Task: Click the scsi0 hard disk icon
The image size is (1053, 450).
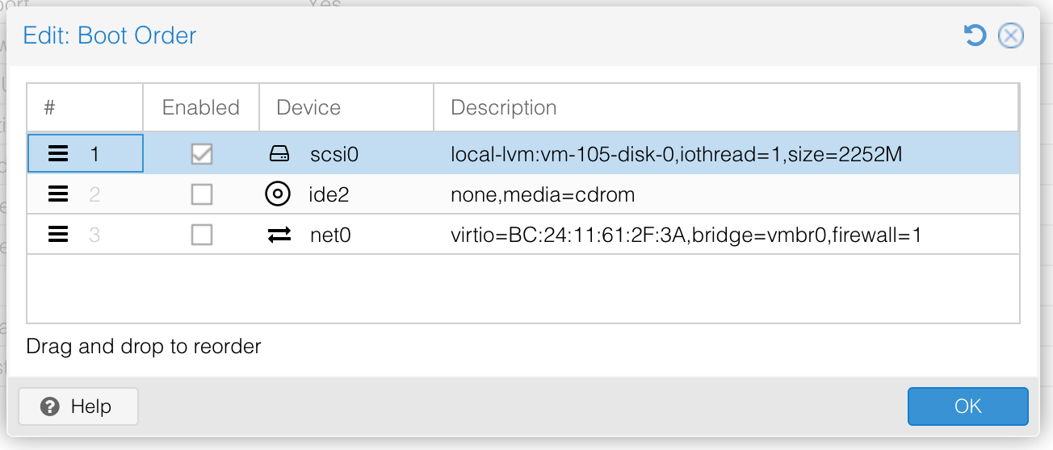Action: pos(279,154)
